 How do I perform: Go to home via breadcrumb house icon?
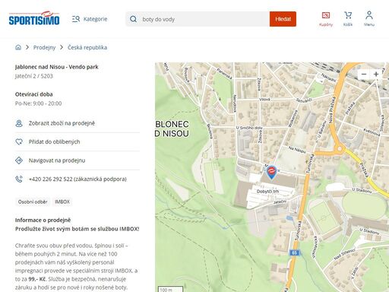pos(18,47)
